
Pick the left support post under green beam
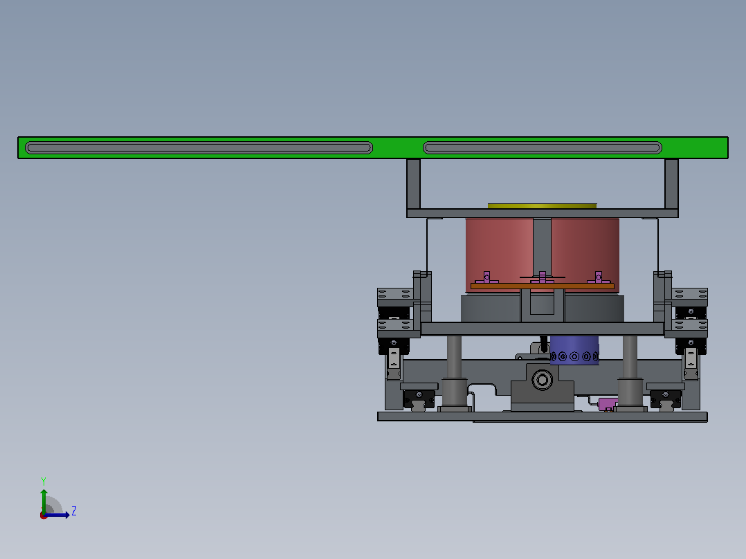(x=413, y=183)
